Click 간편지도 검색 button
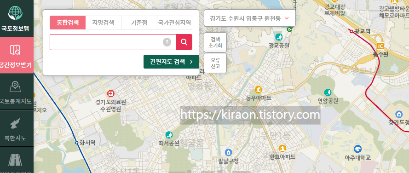This screenshot has width=409, height=173. (171, 62)
